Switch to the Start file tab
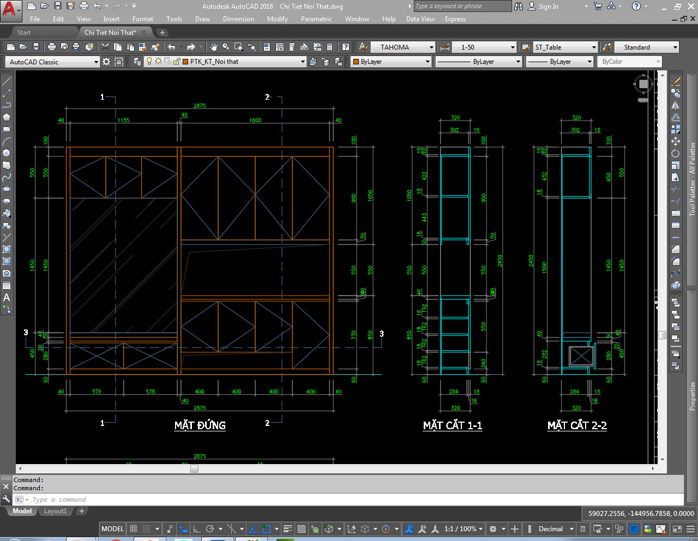The width and height of the screenshot is (698, 541). pos(24,33)
